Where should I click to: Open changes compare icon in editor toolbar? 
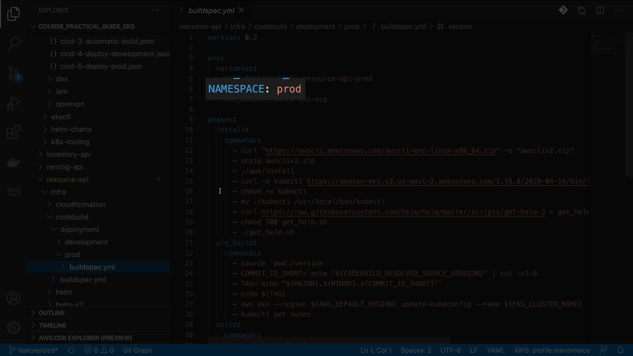[582, 10]
